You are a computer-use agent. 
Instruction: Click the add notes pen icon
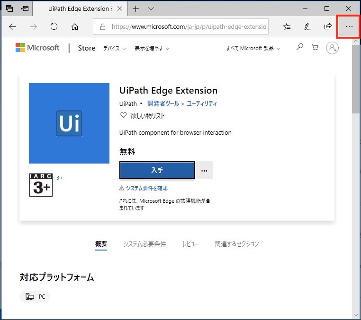click(x=307, y=27)
